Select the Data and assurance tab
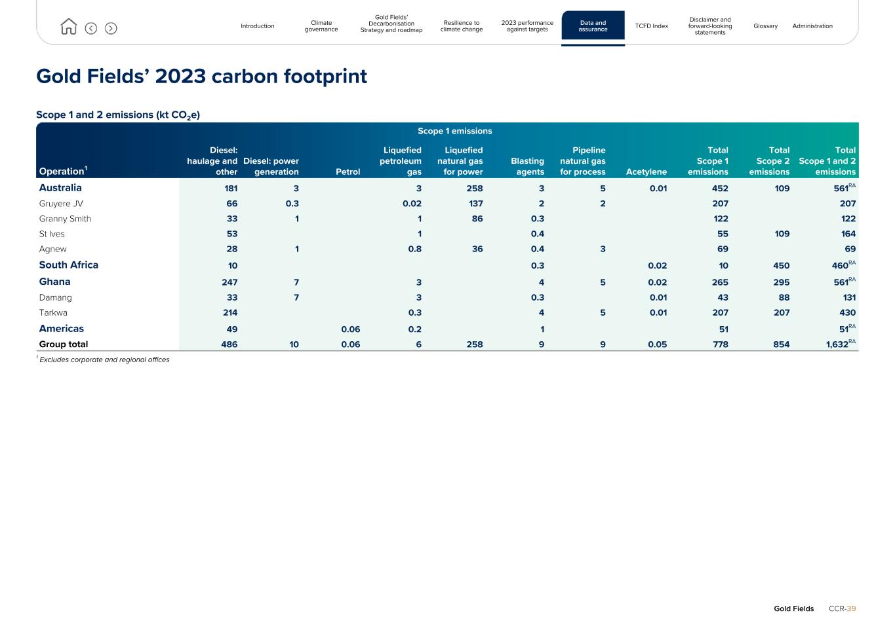 (x=593, y=26)
